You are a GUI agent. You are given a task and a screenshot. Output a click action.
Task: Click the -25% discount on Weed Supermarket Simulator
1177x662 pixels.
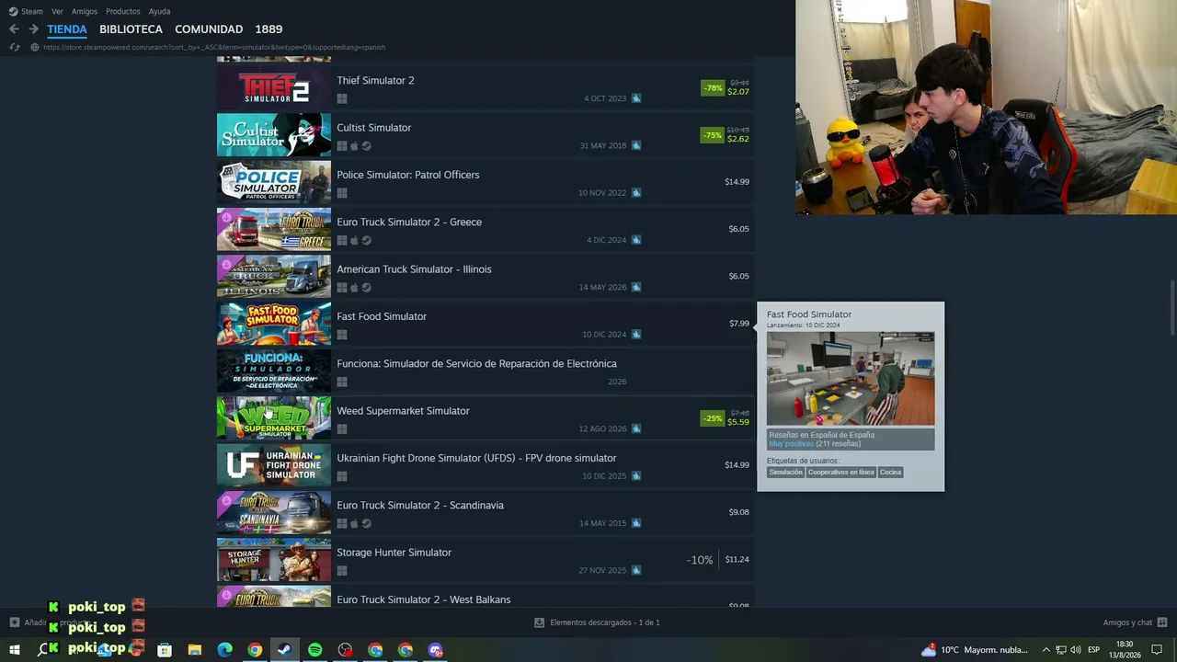[x=713, y=418]
